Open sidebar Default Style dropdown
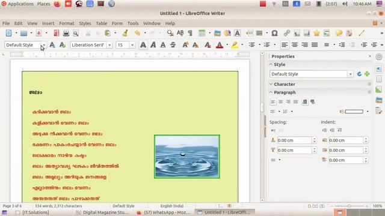The height and width of the screenshot is (216, 385). [350, 74]
